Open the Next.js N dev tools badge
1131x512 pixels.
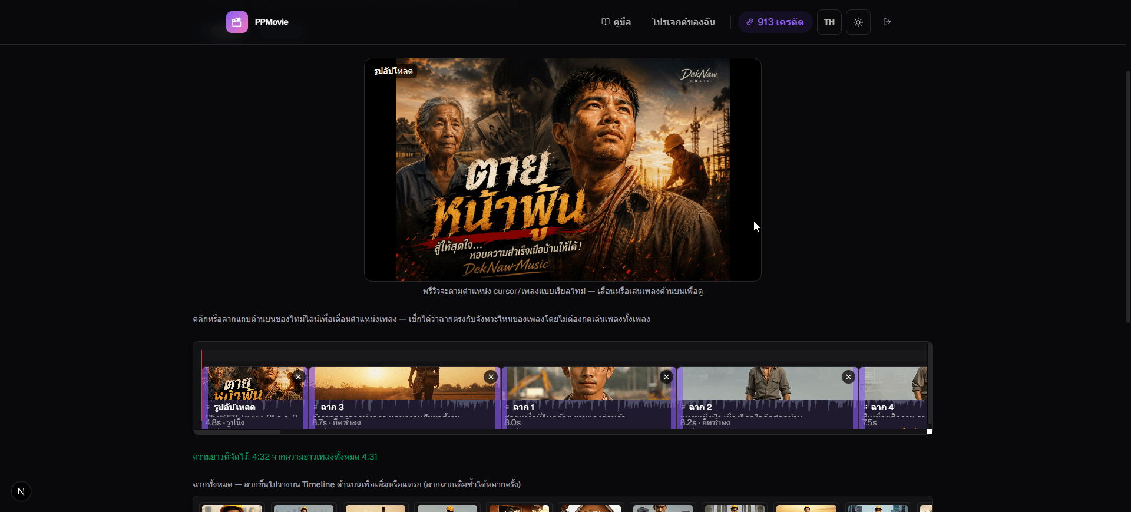click(x=21, y=491)
